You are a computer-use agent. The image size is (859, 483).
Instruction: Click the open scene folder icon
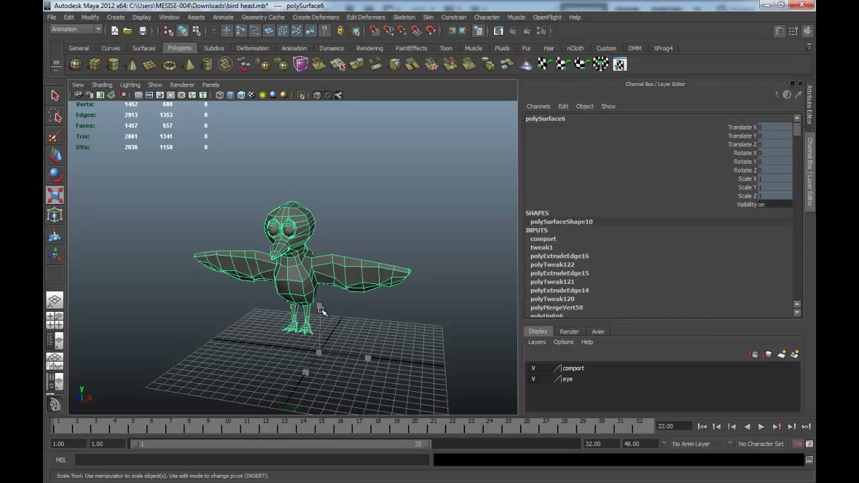(128, 31)
